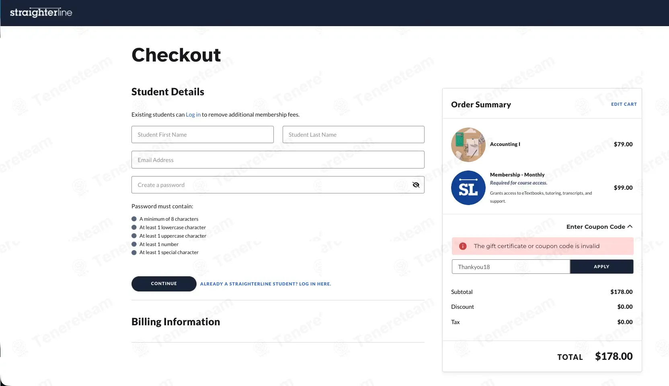Click the invalid coupon code error message
Image resolution: width=669 pixels, height=386 pixels.
click(537, 246)
